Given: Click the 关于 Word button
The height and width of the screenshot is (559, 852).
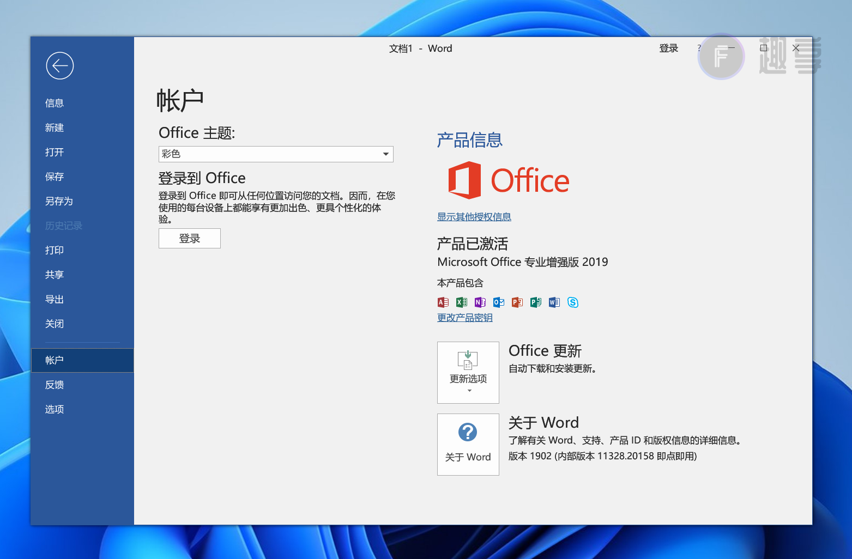Looking at the screenshot, I should click(468, 445).
